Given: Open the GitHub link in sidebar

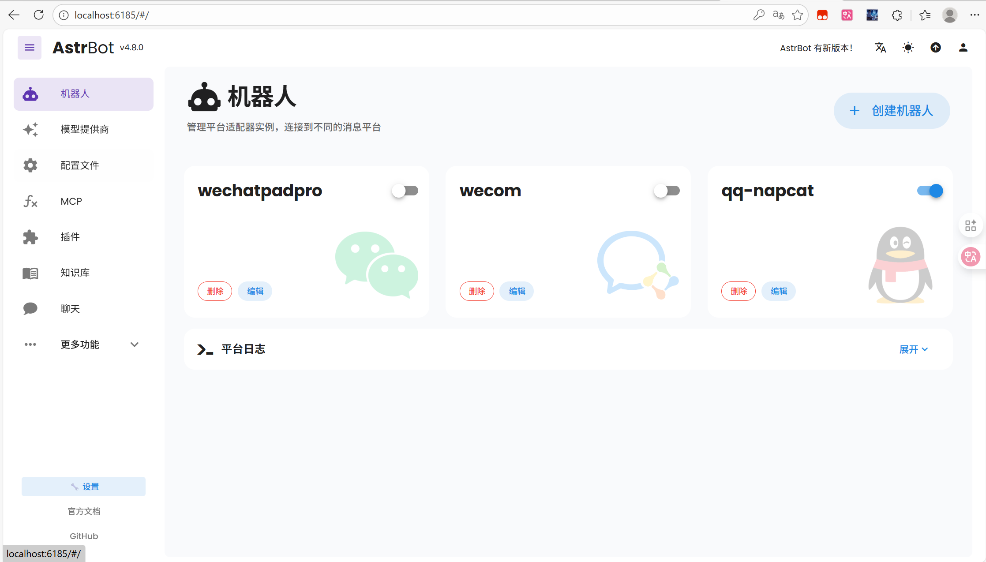Looking at the screenshot, I should click(x=84, y=536).
